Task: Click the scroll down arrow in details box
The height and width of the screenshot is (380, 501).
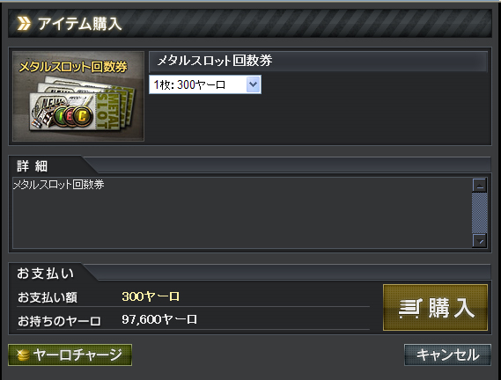Action: click(480, 240)
